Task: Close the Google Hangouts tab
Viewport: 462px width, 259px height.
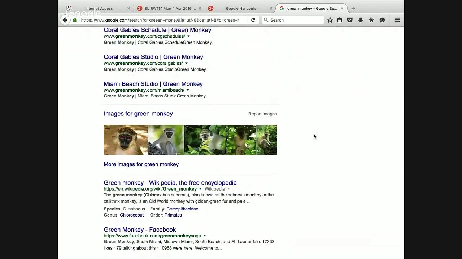Action: (x=271, y=9)
